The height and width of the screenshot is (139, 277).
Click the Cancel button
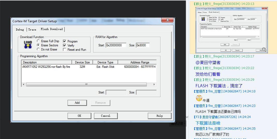106,116
